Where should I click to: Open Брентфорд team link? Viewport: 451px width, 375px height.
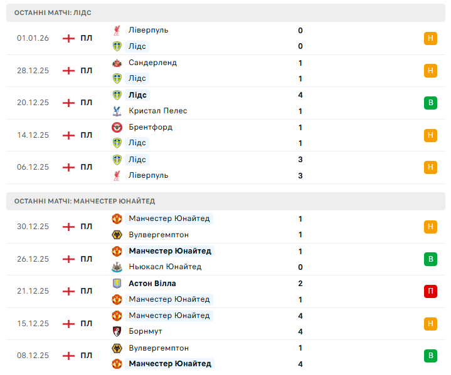151,127
